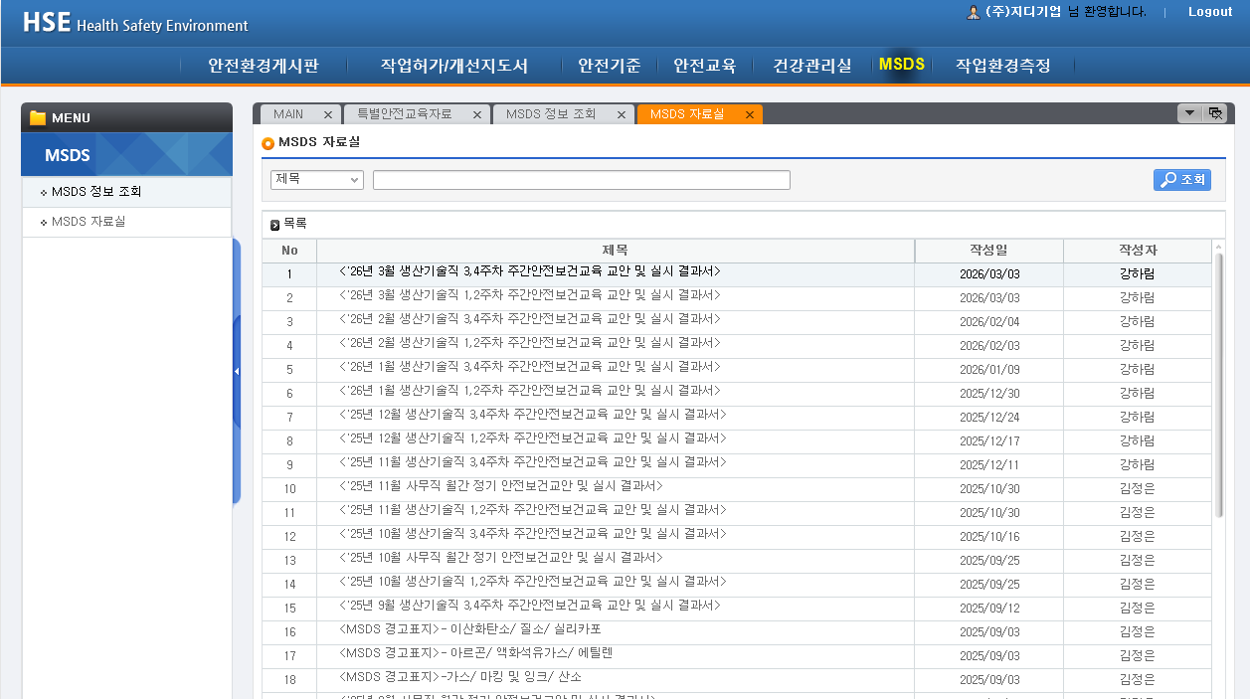The width and height of the screenshot is (1250, 699).
Task: Open the MSDS 경고표지 이산화탄소 entry
Action: pos(470,630)
